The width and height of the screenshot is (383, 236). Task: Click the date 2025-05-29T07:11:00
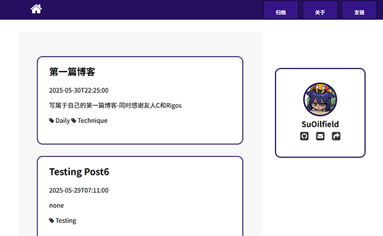click(78, 190)
